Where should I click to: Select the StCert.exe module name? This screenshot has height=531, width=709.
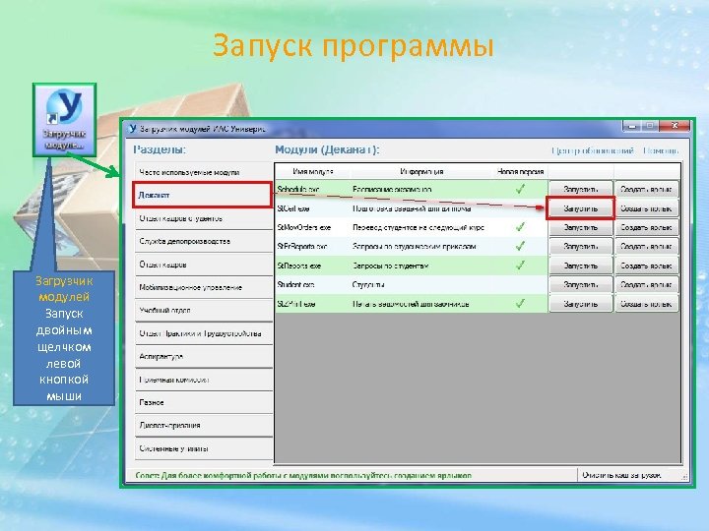click(293, 208)
